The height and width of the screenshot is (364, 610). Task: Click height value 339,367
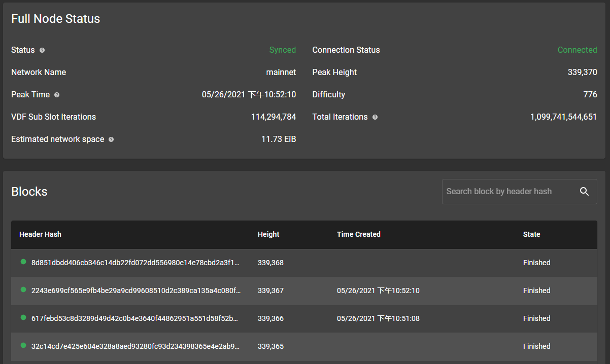click(270, 290)
